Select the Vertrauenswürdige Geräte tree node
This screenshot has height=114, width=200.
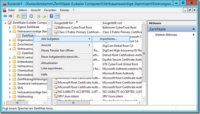coord(32,92)
